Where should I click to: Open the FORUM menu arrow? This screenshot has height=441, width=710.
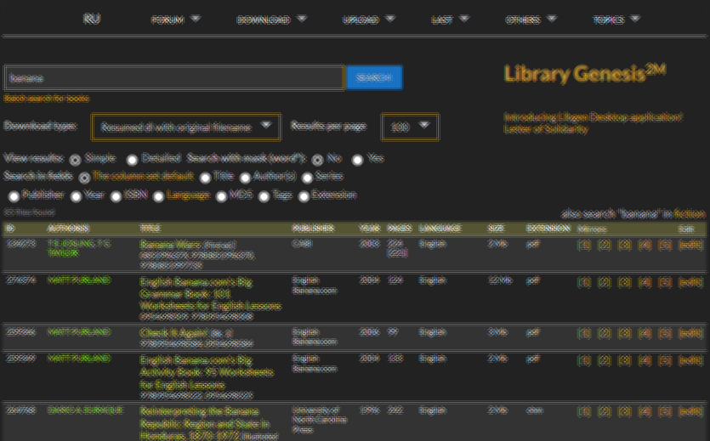pos(196,18)
